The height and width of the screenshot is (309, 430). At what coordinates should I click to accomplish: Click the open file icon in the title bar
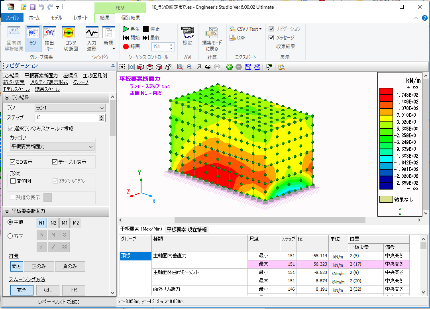tap(24, 7)
